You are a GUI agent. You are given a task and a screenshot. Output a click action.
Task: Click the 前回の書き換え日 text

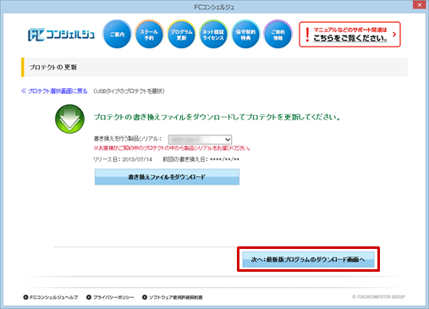tap(201, 159)
